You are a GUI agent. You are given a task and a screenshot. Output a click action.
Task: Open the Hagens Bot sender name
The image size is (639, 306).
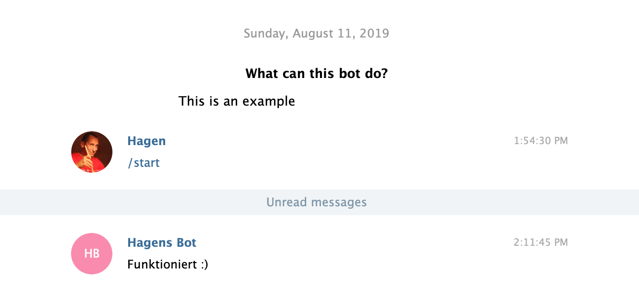point(162,243)
